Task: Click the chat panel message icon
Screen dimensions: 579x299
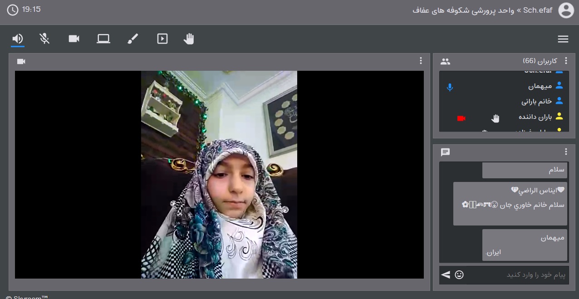Action: pos(445,152)
